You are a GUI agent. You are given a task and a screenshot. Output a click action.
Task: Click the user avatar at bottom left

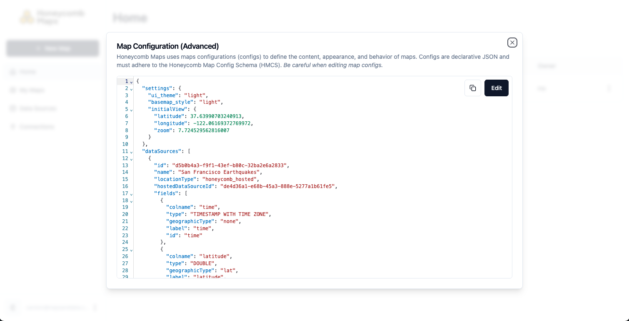click(12, 307)
